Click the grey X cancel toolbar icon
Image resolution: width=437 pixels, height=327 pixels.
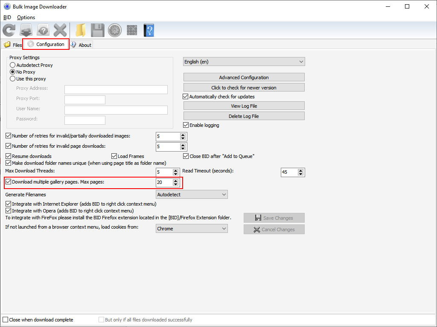(x=60, y=30)
